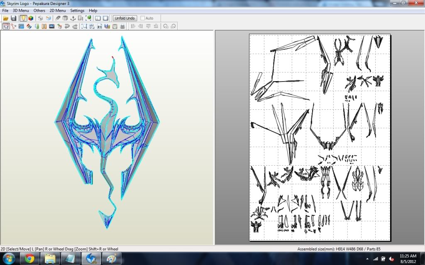This screenshot has width=425, height=265.
Task: Click the green cube with selection corners icon
Action: click(x=88, y=18)
